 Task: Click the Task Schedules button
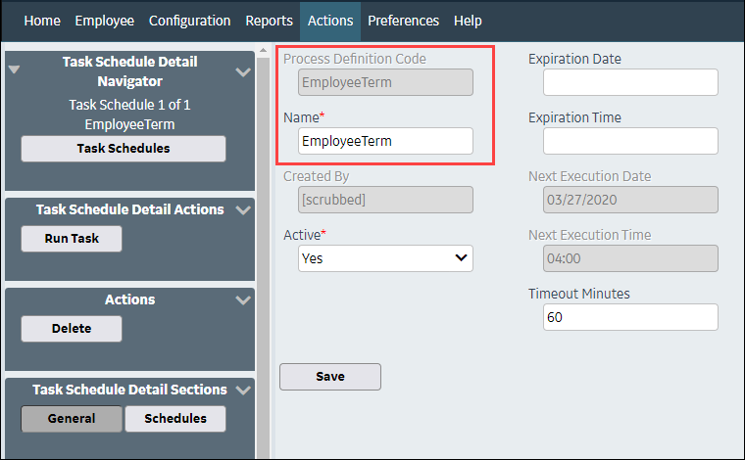point(124,149)
